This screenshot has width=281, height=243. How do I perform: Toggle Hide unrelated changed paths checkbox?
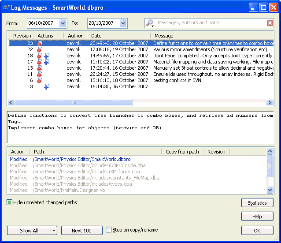click(x=10, y=203)
